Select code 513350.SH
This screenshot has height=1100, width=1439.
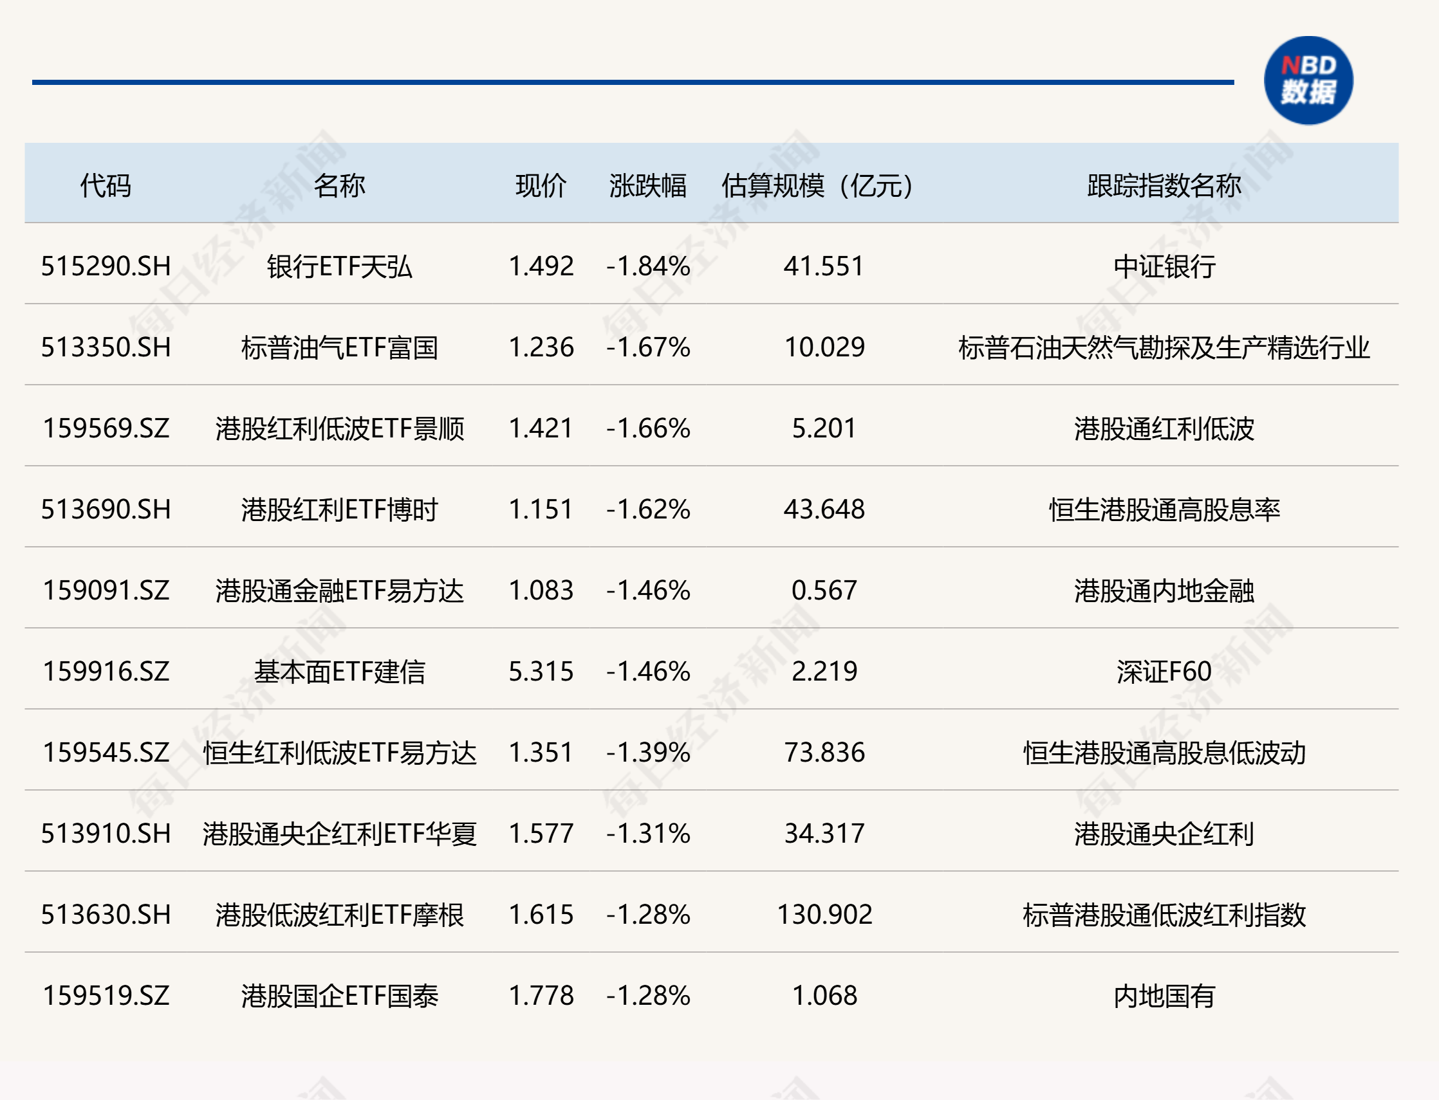point(106,347)
